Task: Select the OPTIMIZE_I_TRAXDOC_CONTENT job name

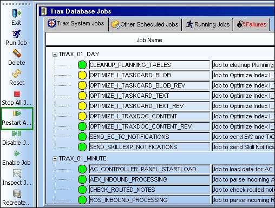Action: coord(149,116)
